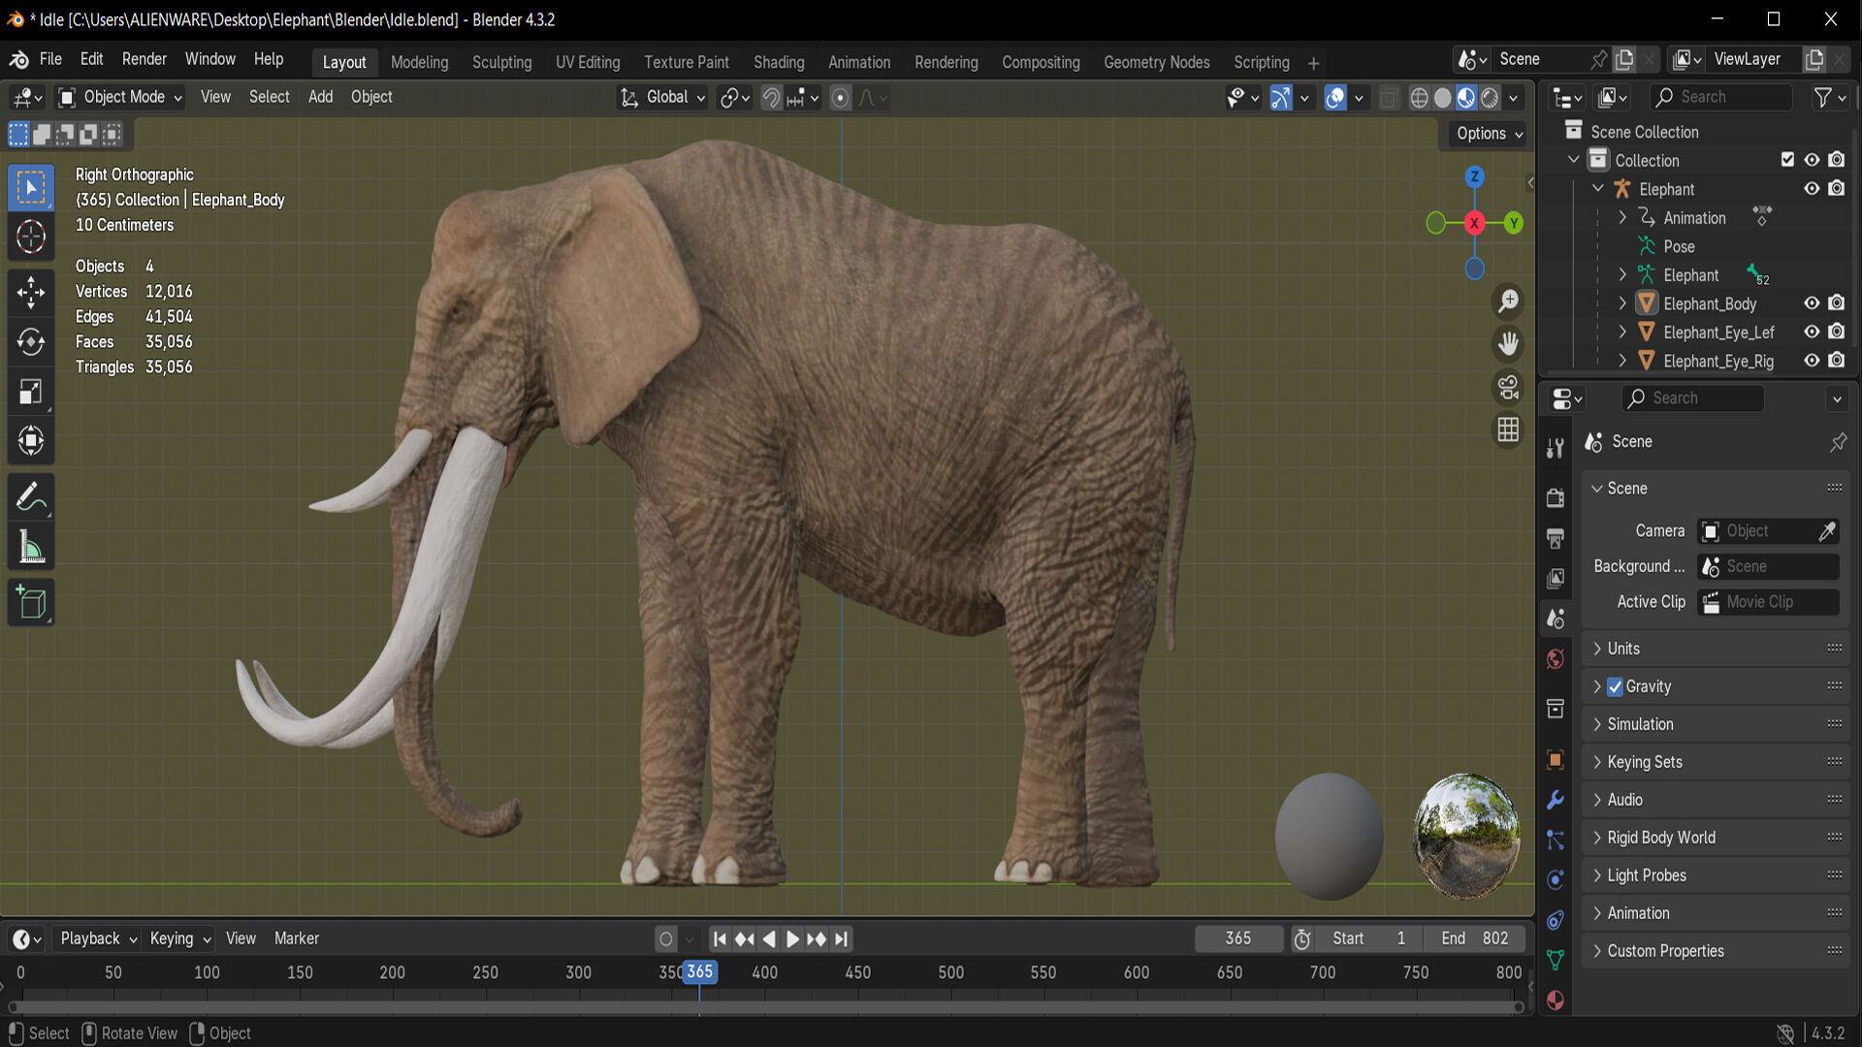
Task: Switch to rendered viewport shading
Action: point(1491,98)
